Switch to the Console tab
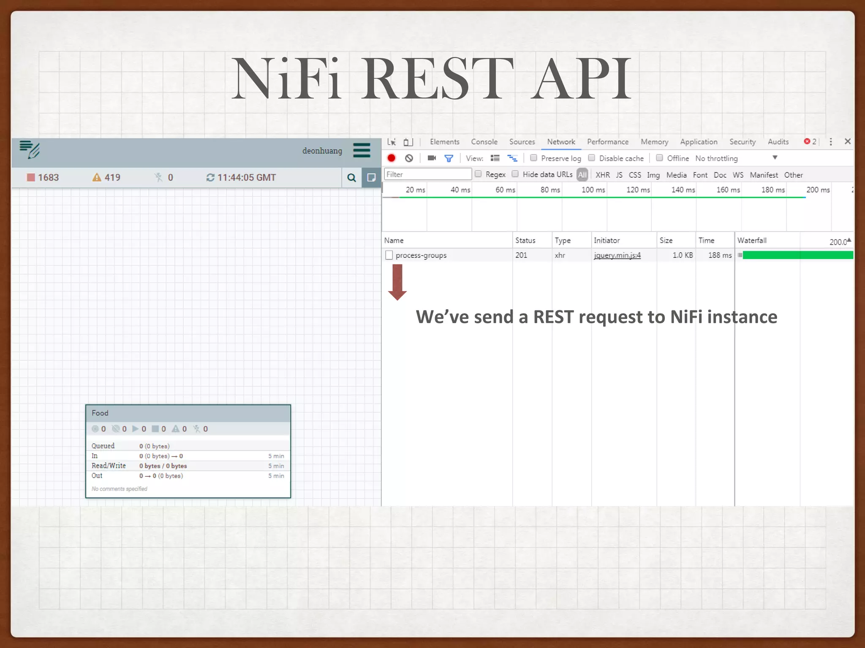The height and width of the screenshot is (648, 865). (x=484, y=142)
